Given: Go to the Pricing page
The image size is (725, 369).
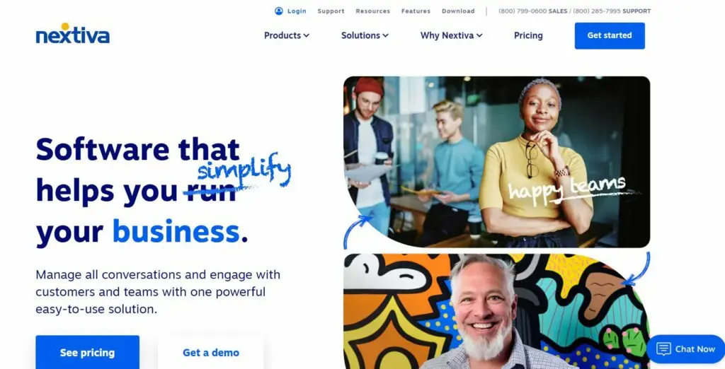Looking at the screenshot, I should [x=528, y=35].
